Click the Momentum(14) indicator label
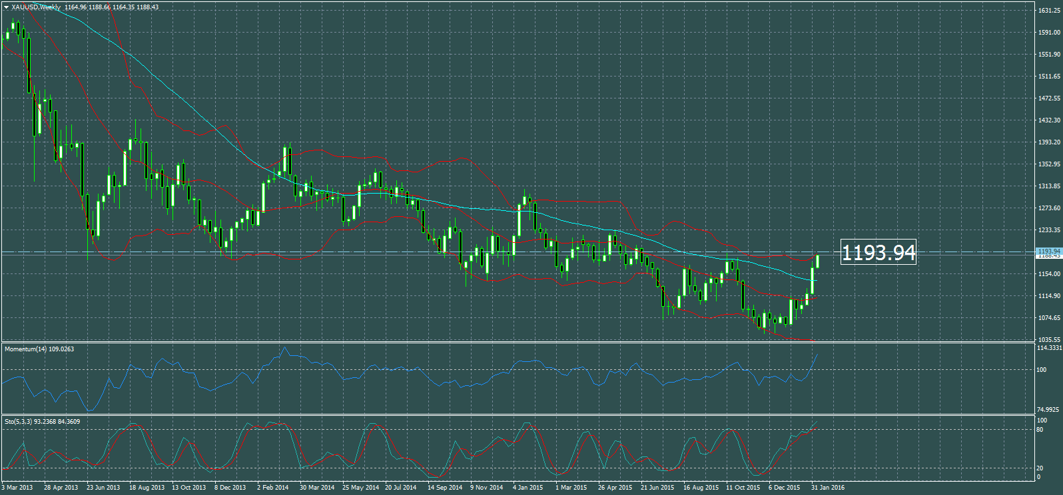Screen dimensions: 1063x495 click(39, 349)
